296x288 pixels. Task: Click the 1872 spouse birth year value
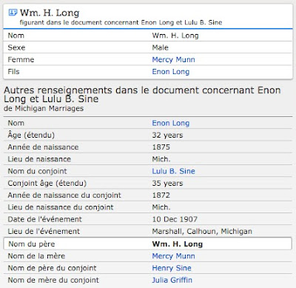161,195
